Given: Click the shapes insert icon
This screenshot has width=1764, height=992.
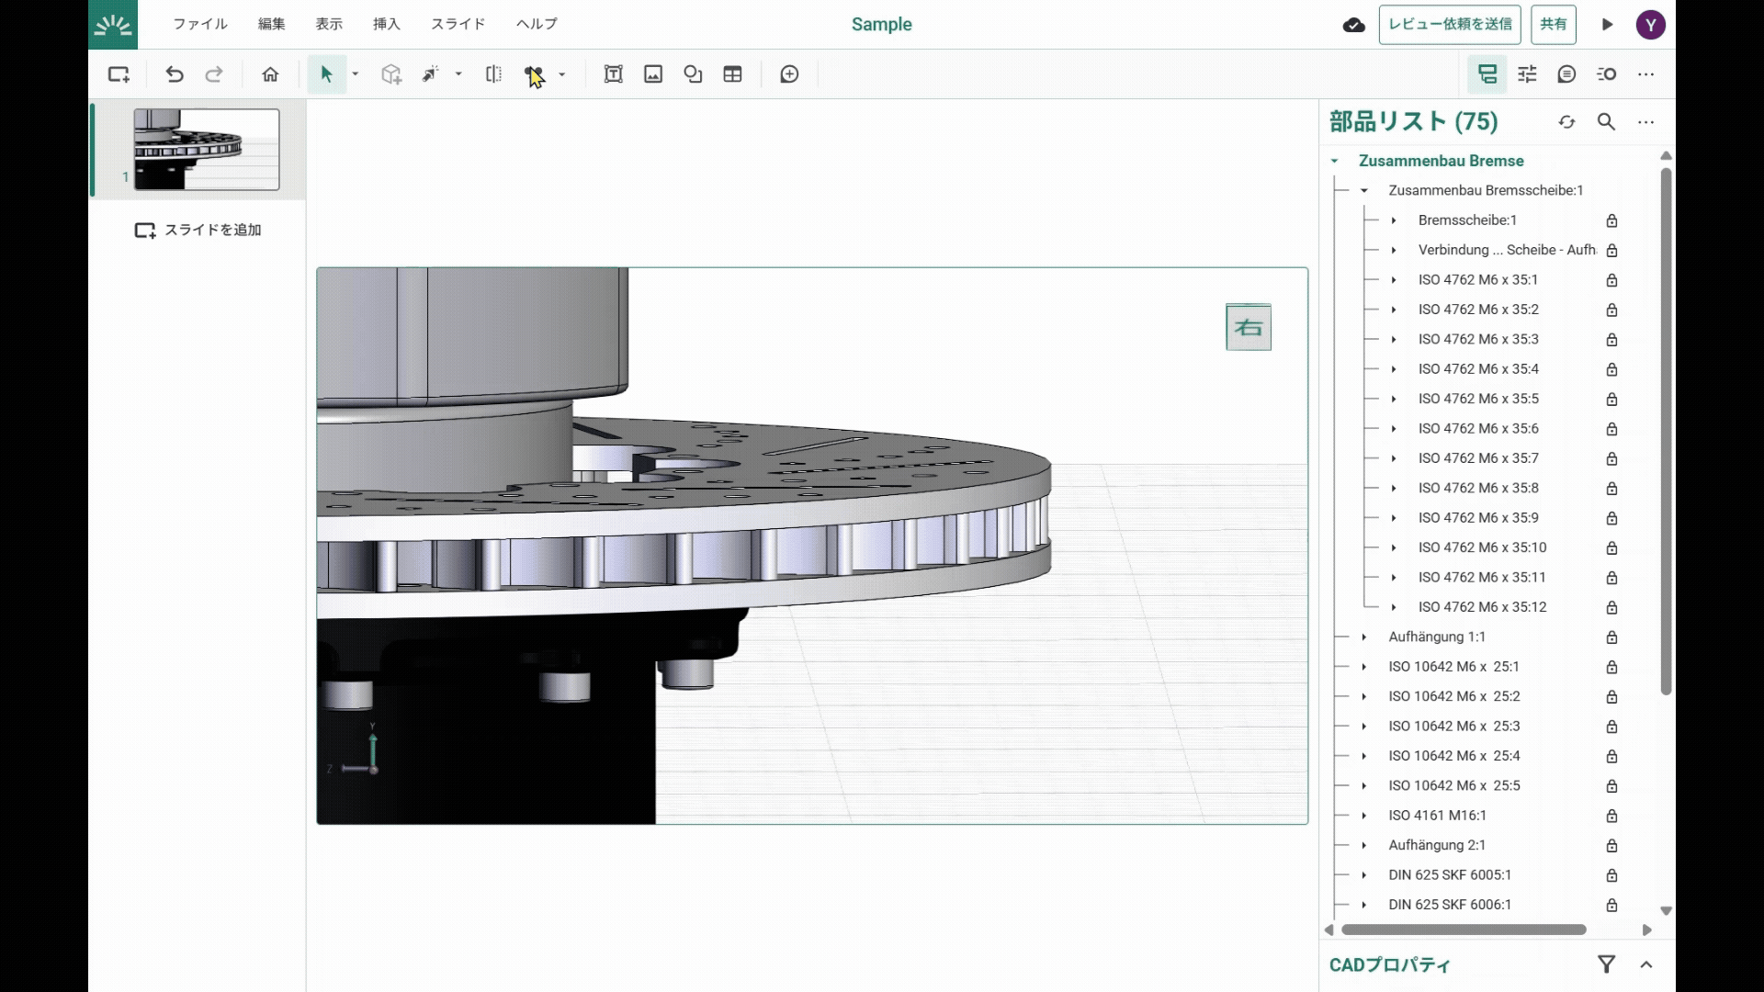Looking at the screenshot, I should click(693, 74).
